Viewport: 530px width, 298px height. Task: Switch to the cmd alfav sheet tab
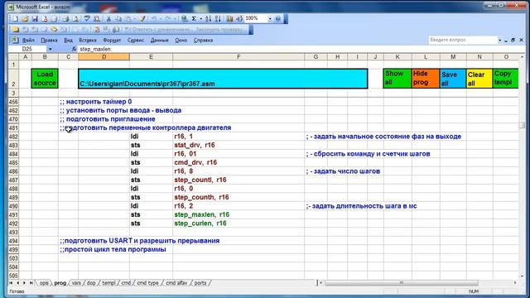click(x=176, y=283)
